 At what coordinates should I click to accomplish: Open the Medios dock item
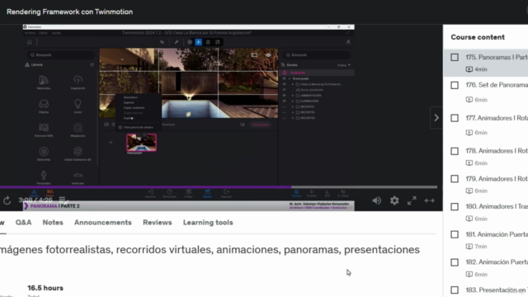click(x=207, y=193)
